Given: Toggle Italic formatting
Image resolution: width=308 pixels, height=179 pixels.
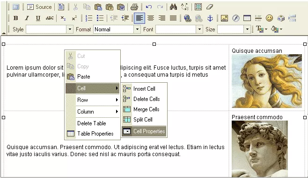Looking at the screenshot, I should pyautogui.click(x=27, y=18).
